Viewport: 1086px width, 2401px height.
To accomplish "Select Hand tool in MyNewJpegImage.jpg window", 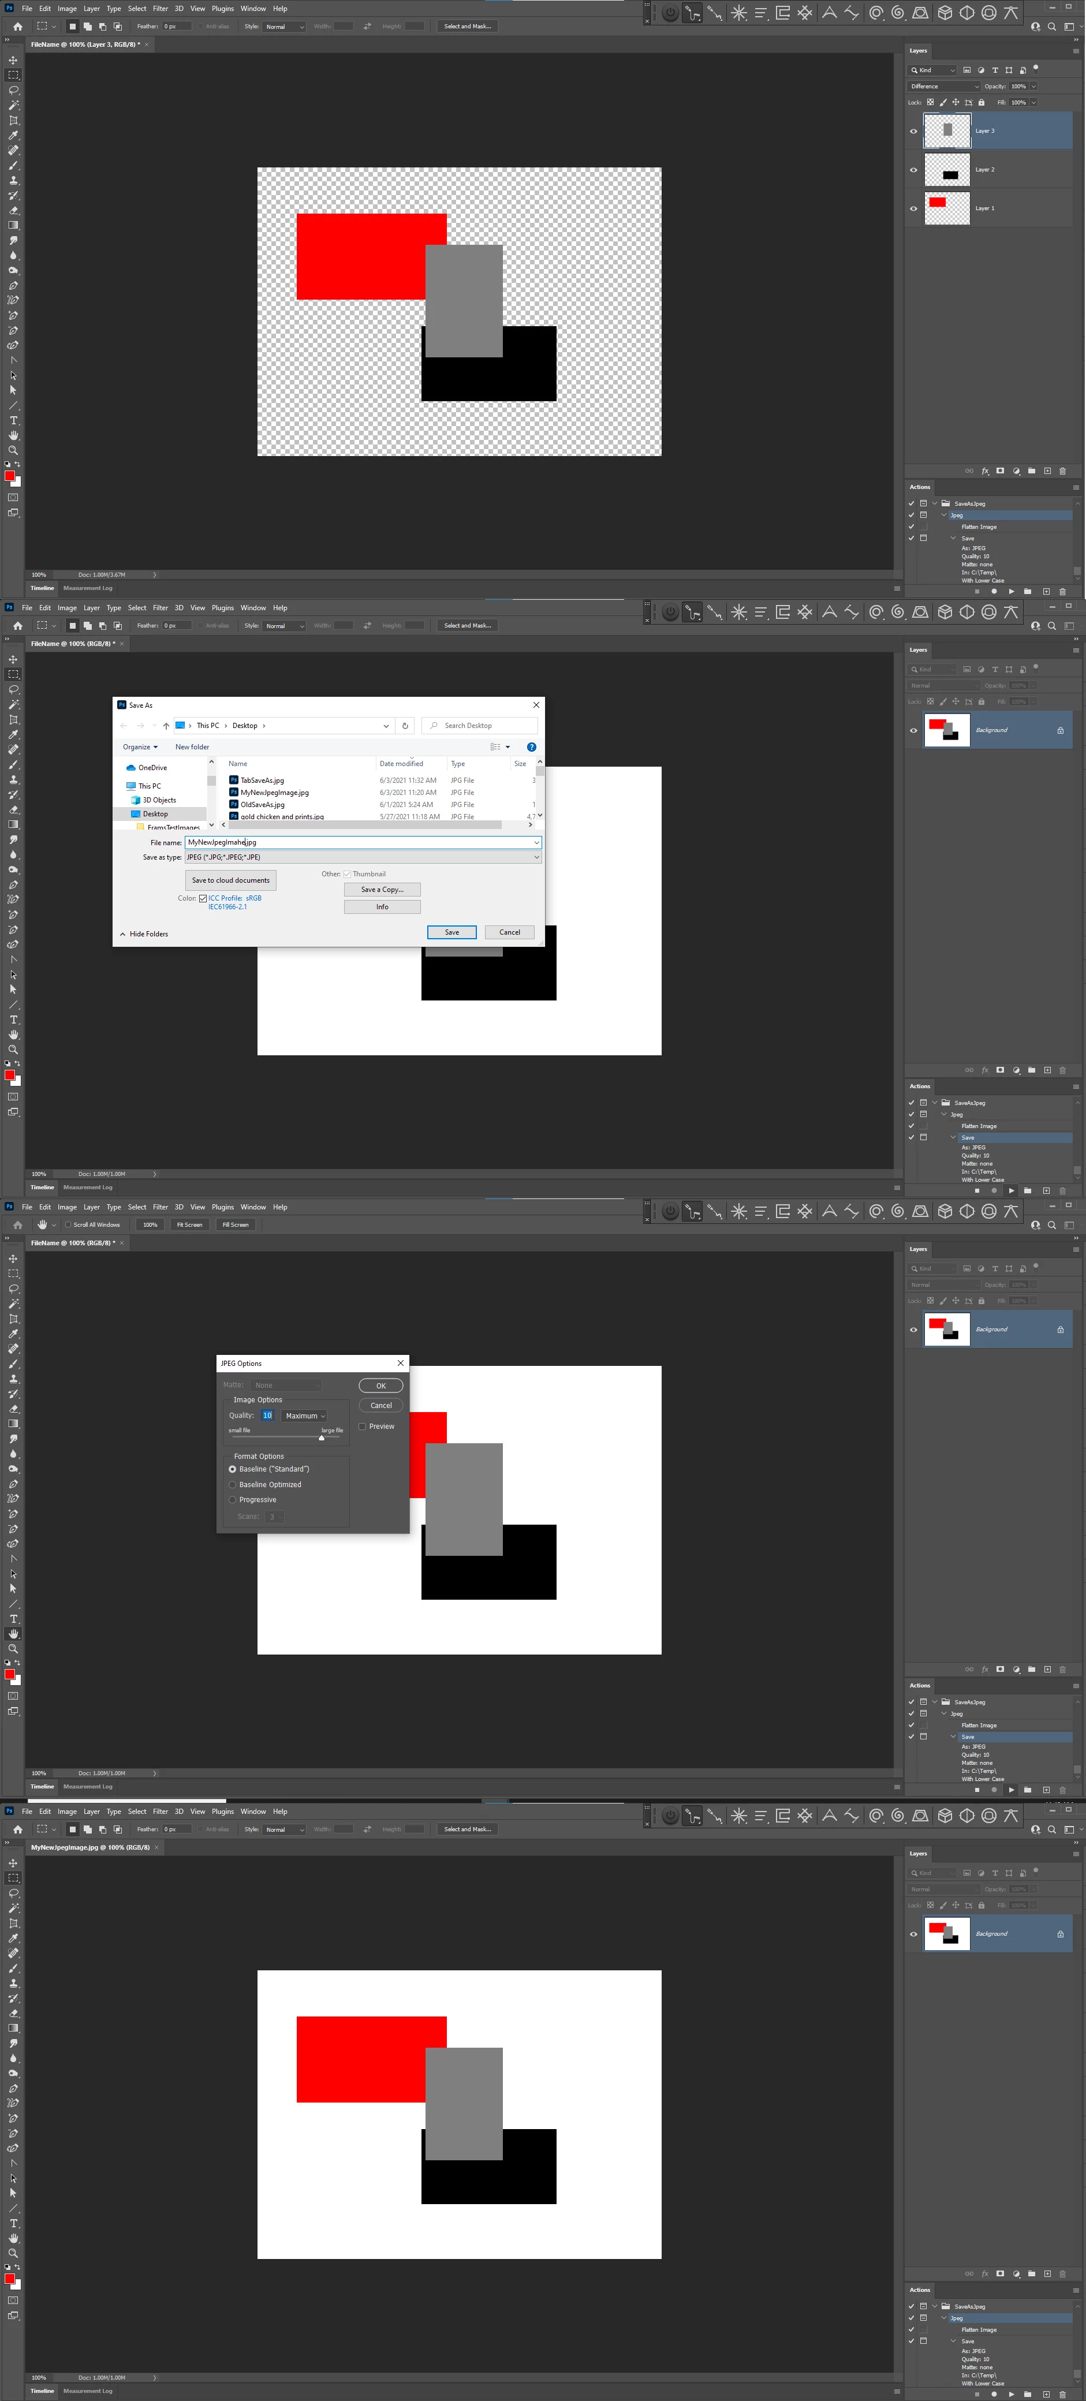I will pyautogui.click(x=13, y=2238).
